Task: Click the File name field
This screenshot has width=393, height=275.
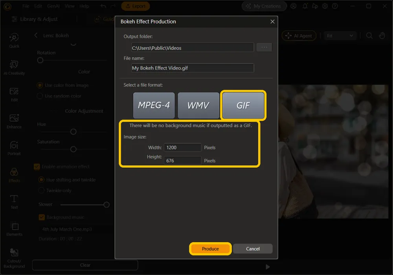Action: point(193,68)
